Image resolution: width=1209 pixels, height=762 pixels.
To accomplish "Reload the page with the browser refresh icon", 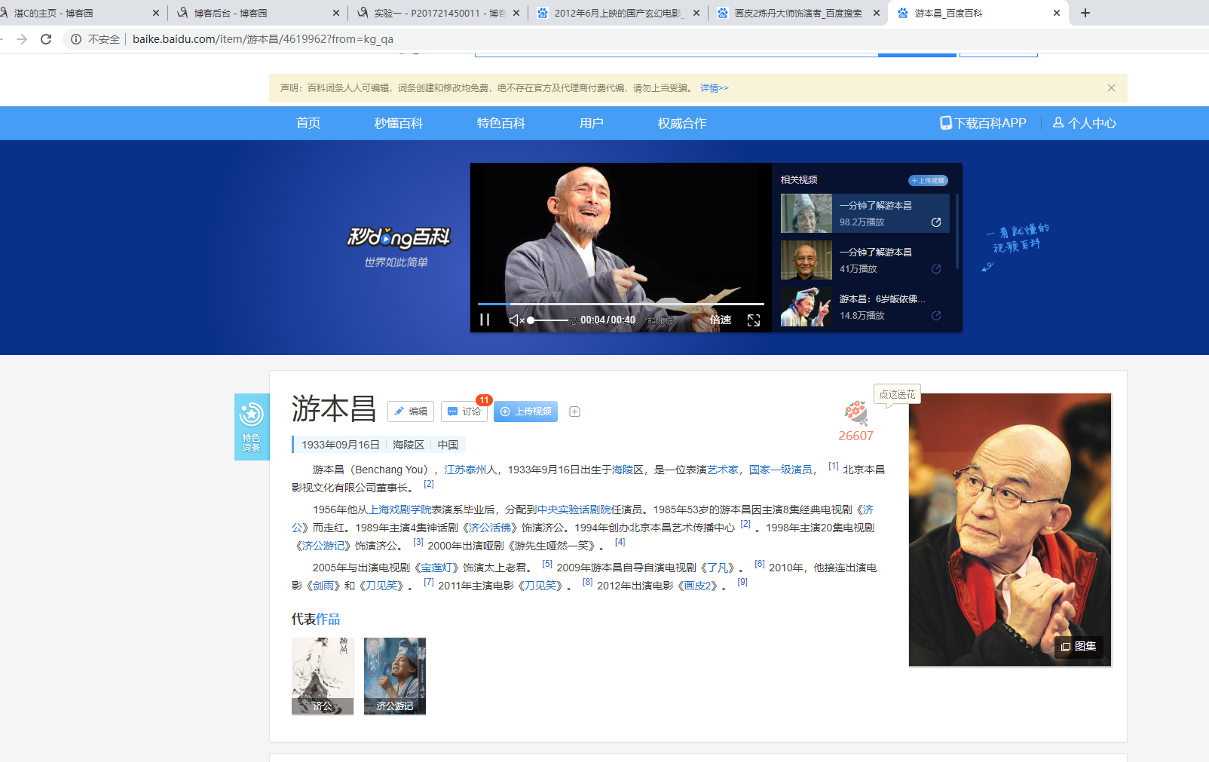I will [x=46, y=39].
